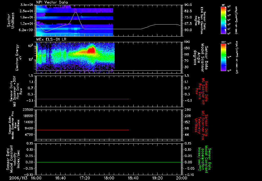Click the DEF rainbow color bar
This screenshot has height=181, width=262.
click(x=224, y=57)
